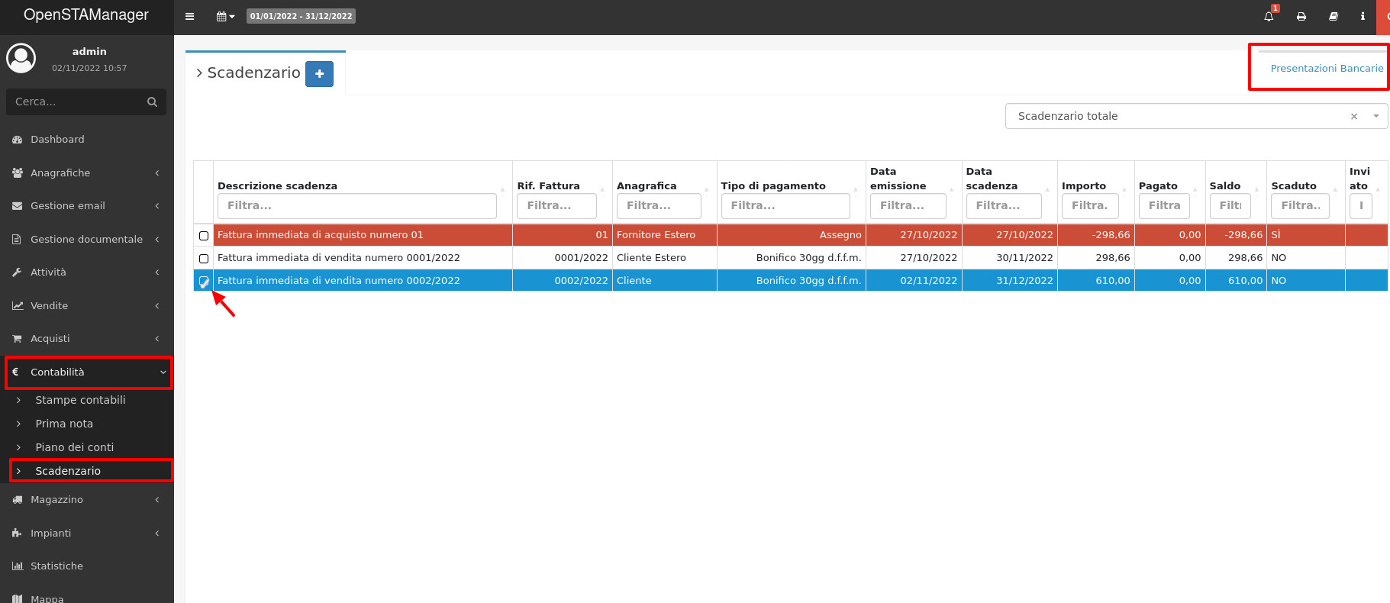This screenshot has width=1390, height=603.
Task: Open the book manual icon
Action: 1334,16
